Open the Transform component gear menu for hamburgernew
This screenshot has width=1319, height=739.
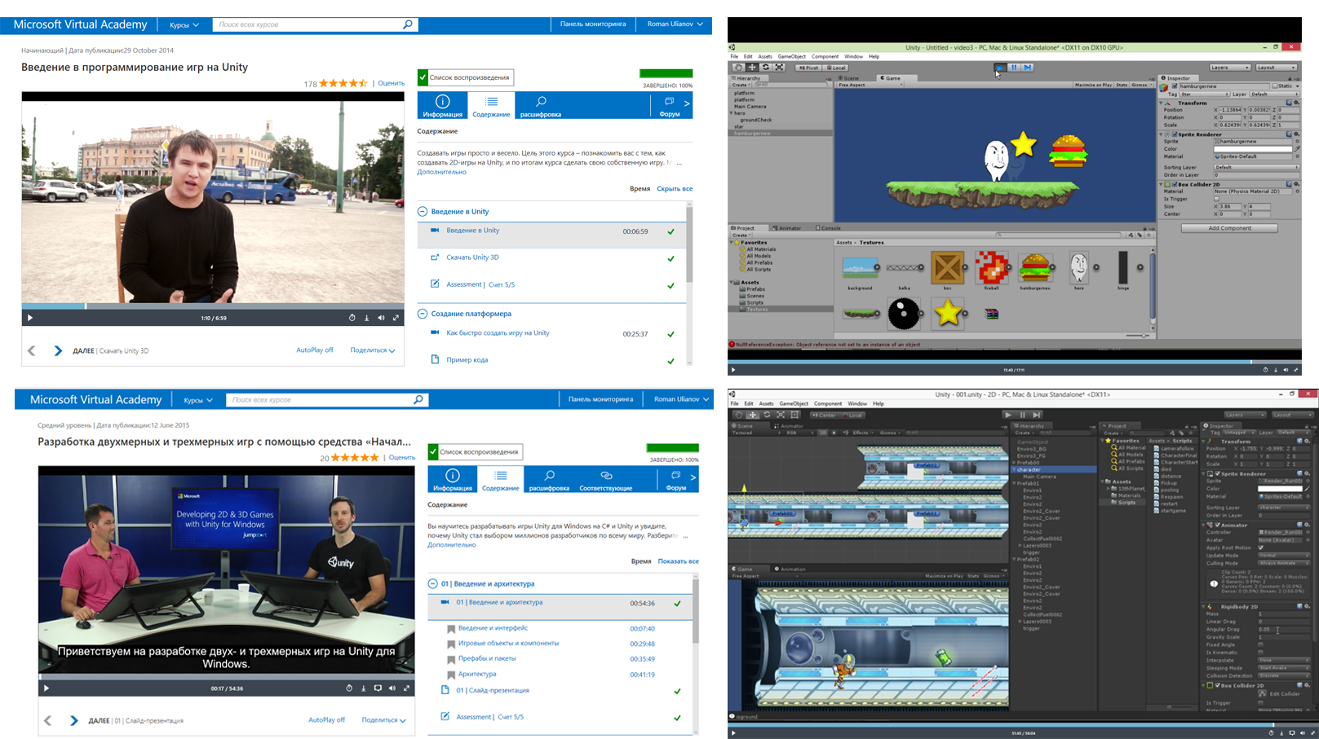[x=1295, y=103]
